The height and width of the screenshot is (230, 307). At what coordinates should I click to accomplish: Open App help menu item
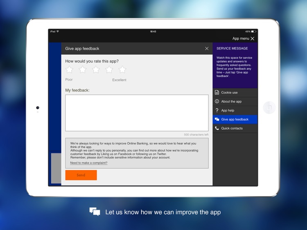pyautogui.click(x=235, y=110)
